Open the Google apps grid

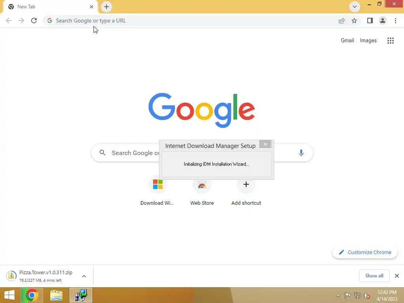(391, 41)
